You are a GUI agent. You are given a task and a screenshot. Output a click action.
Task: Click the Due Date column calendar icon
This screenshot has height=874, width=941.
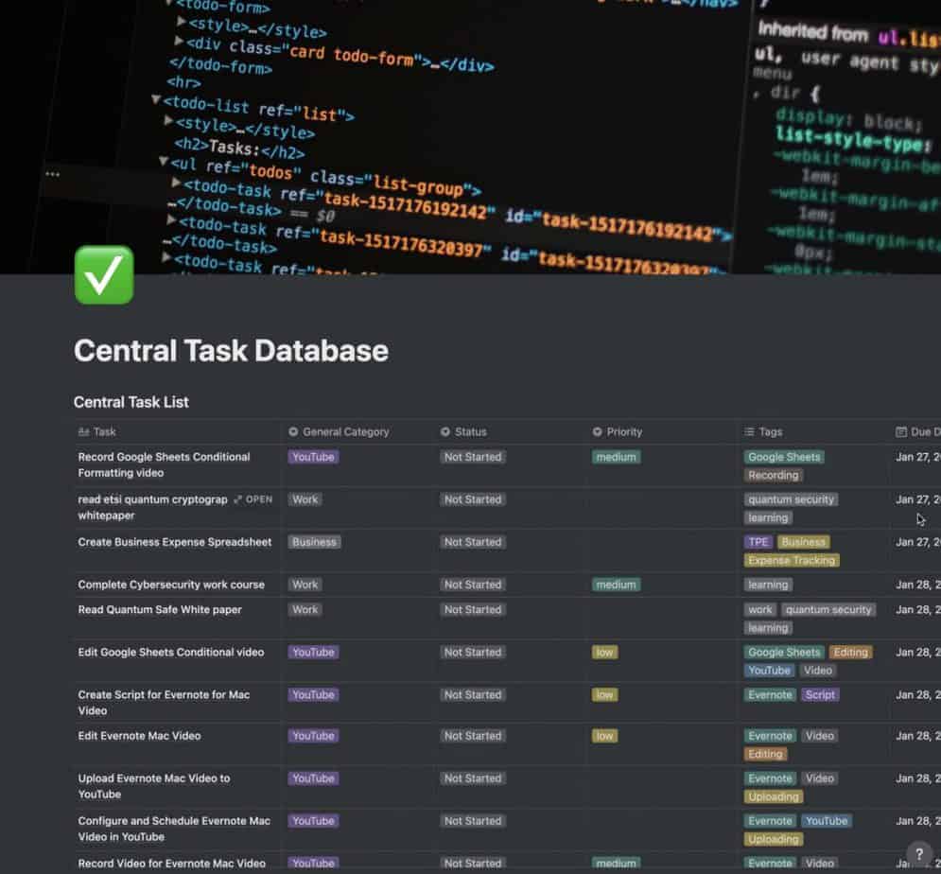tap(900, 431)
